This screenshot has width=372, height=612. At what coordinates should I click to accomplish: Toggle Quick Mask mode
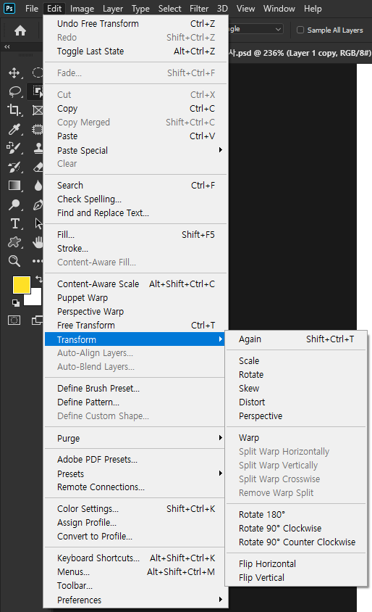click(x=14, y=321)
